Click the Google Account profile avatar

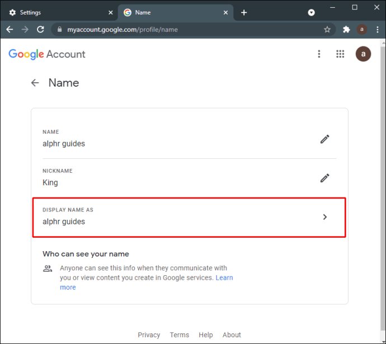[x=363, y=54]
